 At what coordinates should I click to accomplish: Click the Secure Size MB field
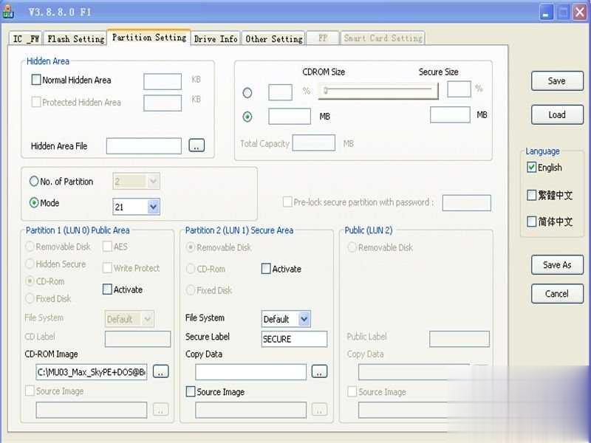pos(450,115)
